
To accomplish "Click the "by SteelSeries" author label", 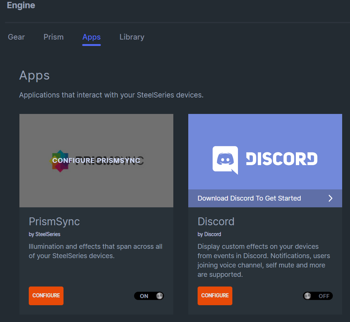I will click(x=44, y=234).
